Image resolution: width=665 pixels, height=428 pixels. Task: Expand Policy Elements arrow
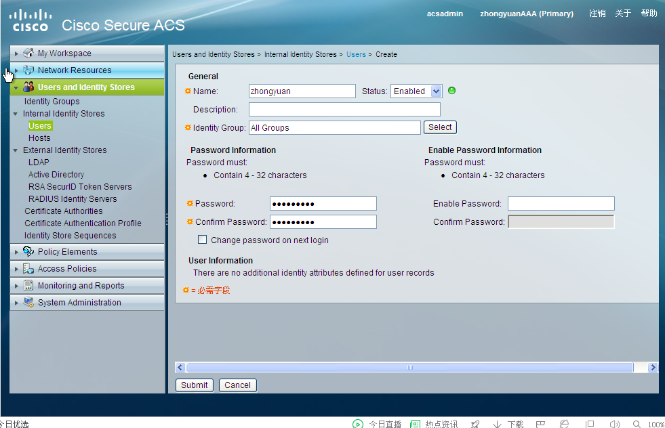point(16,252)
